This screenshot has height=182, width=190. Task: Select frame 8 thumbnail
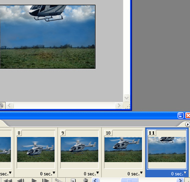point(35,150)
